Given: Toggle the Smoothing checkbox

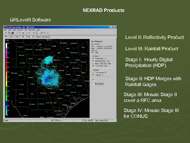Looking at the screenshot, I should 93,80.
